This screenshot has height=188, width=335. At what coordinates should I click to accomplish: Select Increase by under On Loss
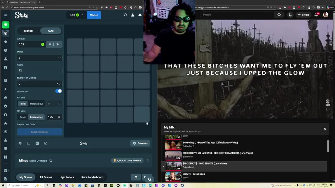pos(36,117)
